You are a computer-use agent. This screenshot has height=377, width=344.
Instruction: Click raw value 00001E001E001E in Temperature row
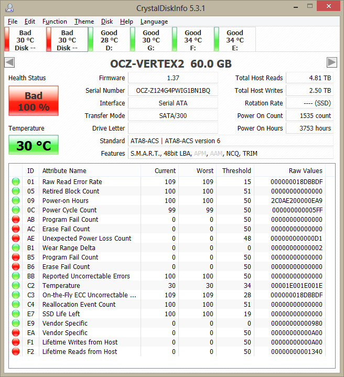point(297,285)
